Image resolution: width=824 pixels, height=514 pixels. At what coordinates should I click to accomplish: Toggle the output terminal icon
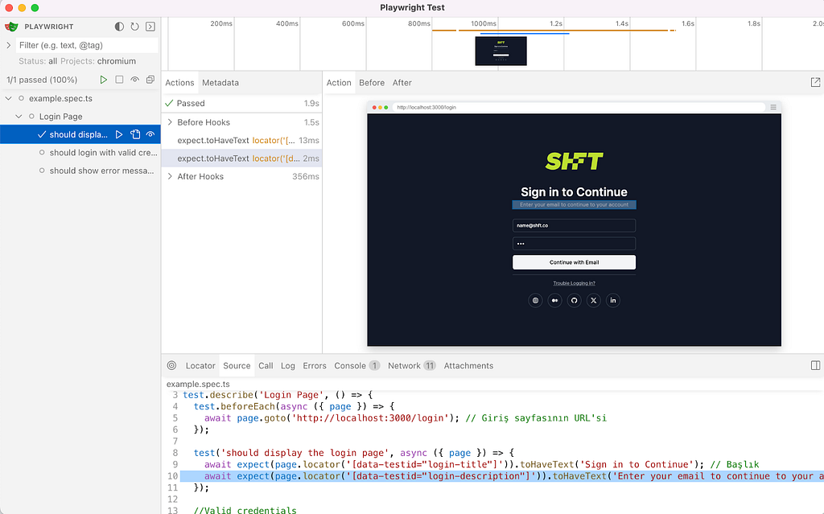click(150, 27)
